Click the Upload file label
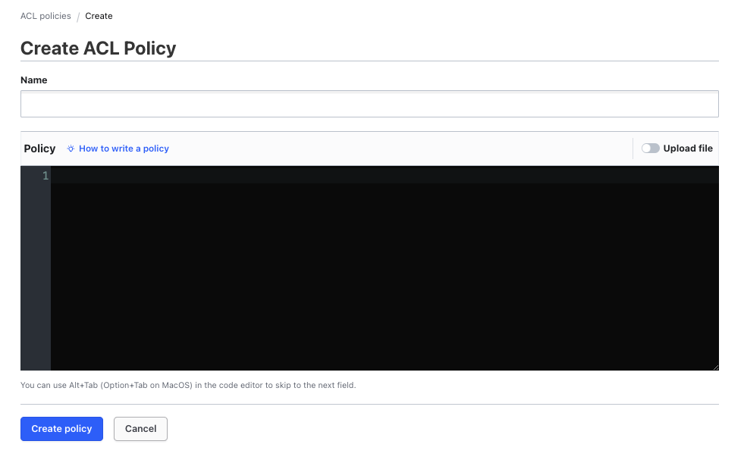The width and height of the screenshot is (744, 463). tap(688, 149)
